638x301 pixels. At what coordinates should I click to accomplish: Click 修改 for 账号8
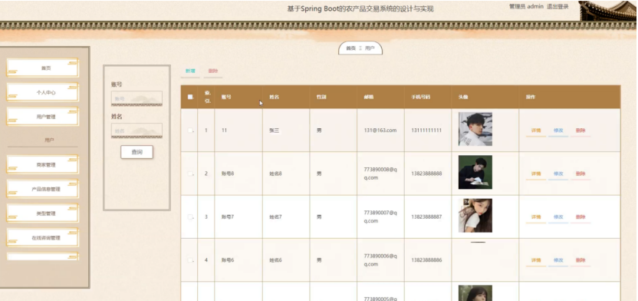click(x=558, y=174)
